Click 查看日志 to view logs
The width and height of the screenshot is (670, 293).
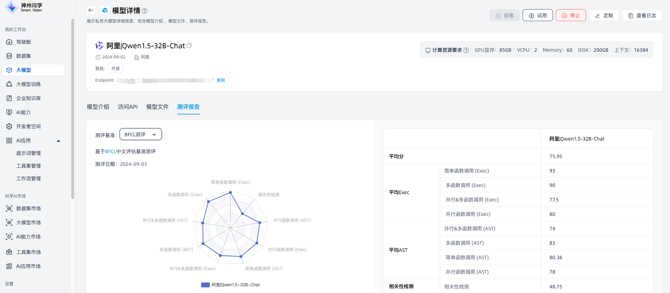pos(642,15)
